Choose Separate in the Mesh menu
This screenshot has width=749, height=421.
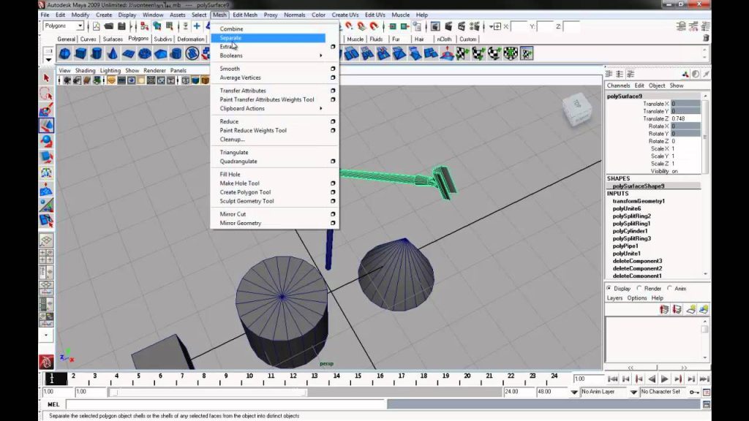pyautogui.click(x=230, y=38)
